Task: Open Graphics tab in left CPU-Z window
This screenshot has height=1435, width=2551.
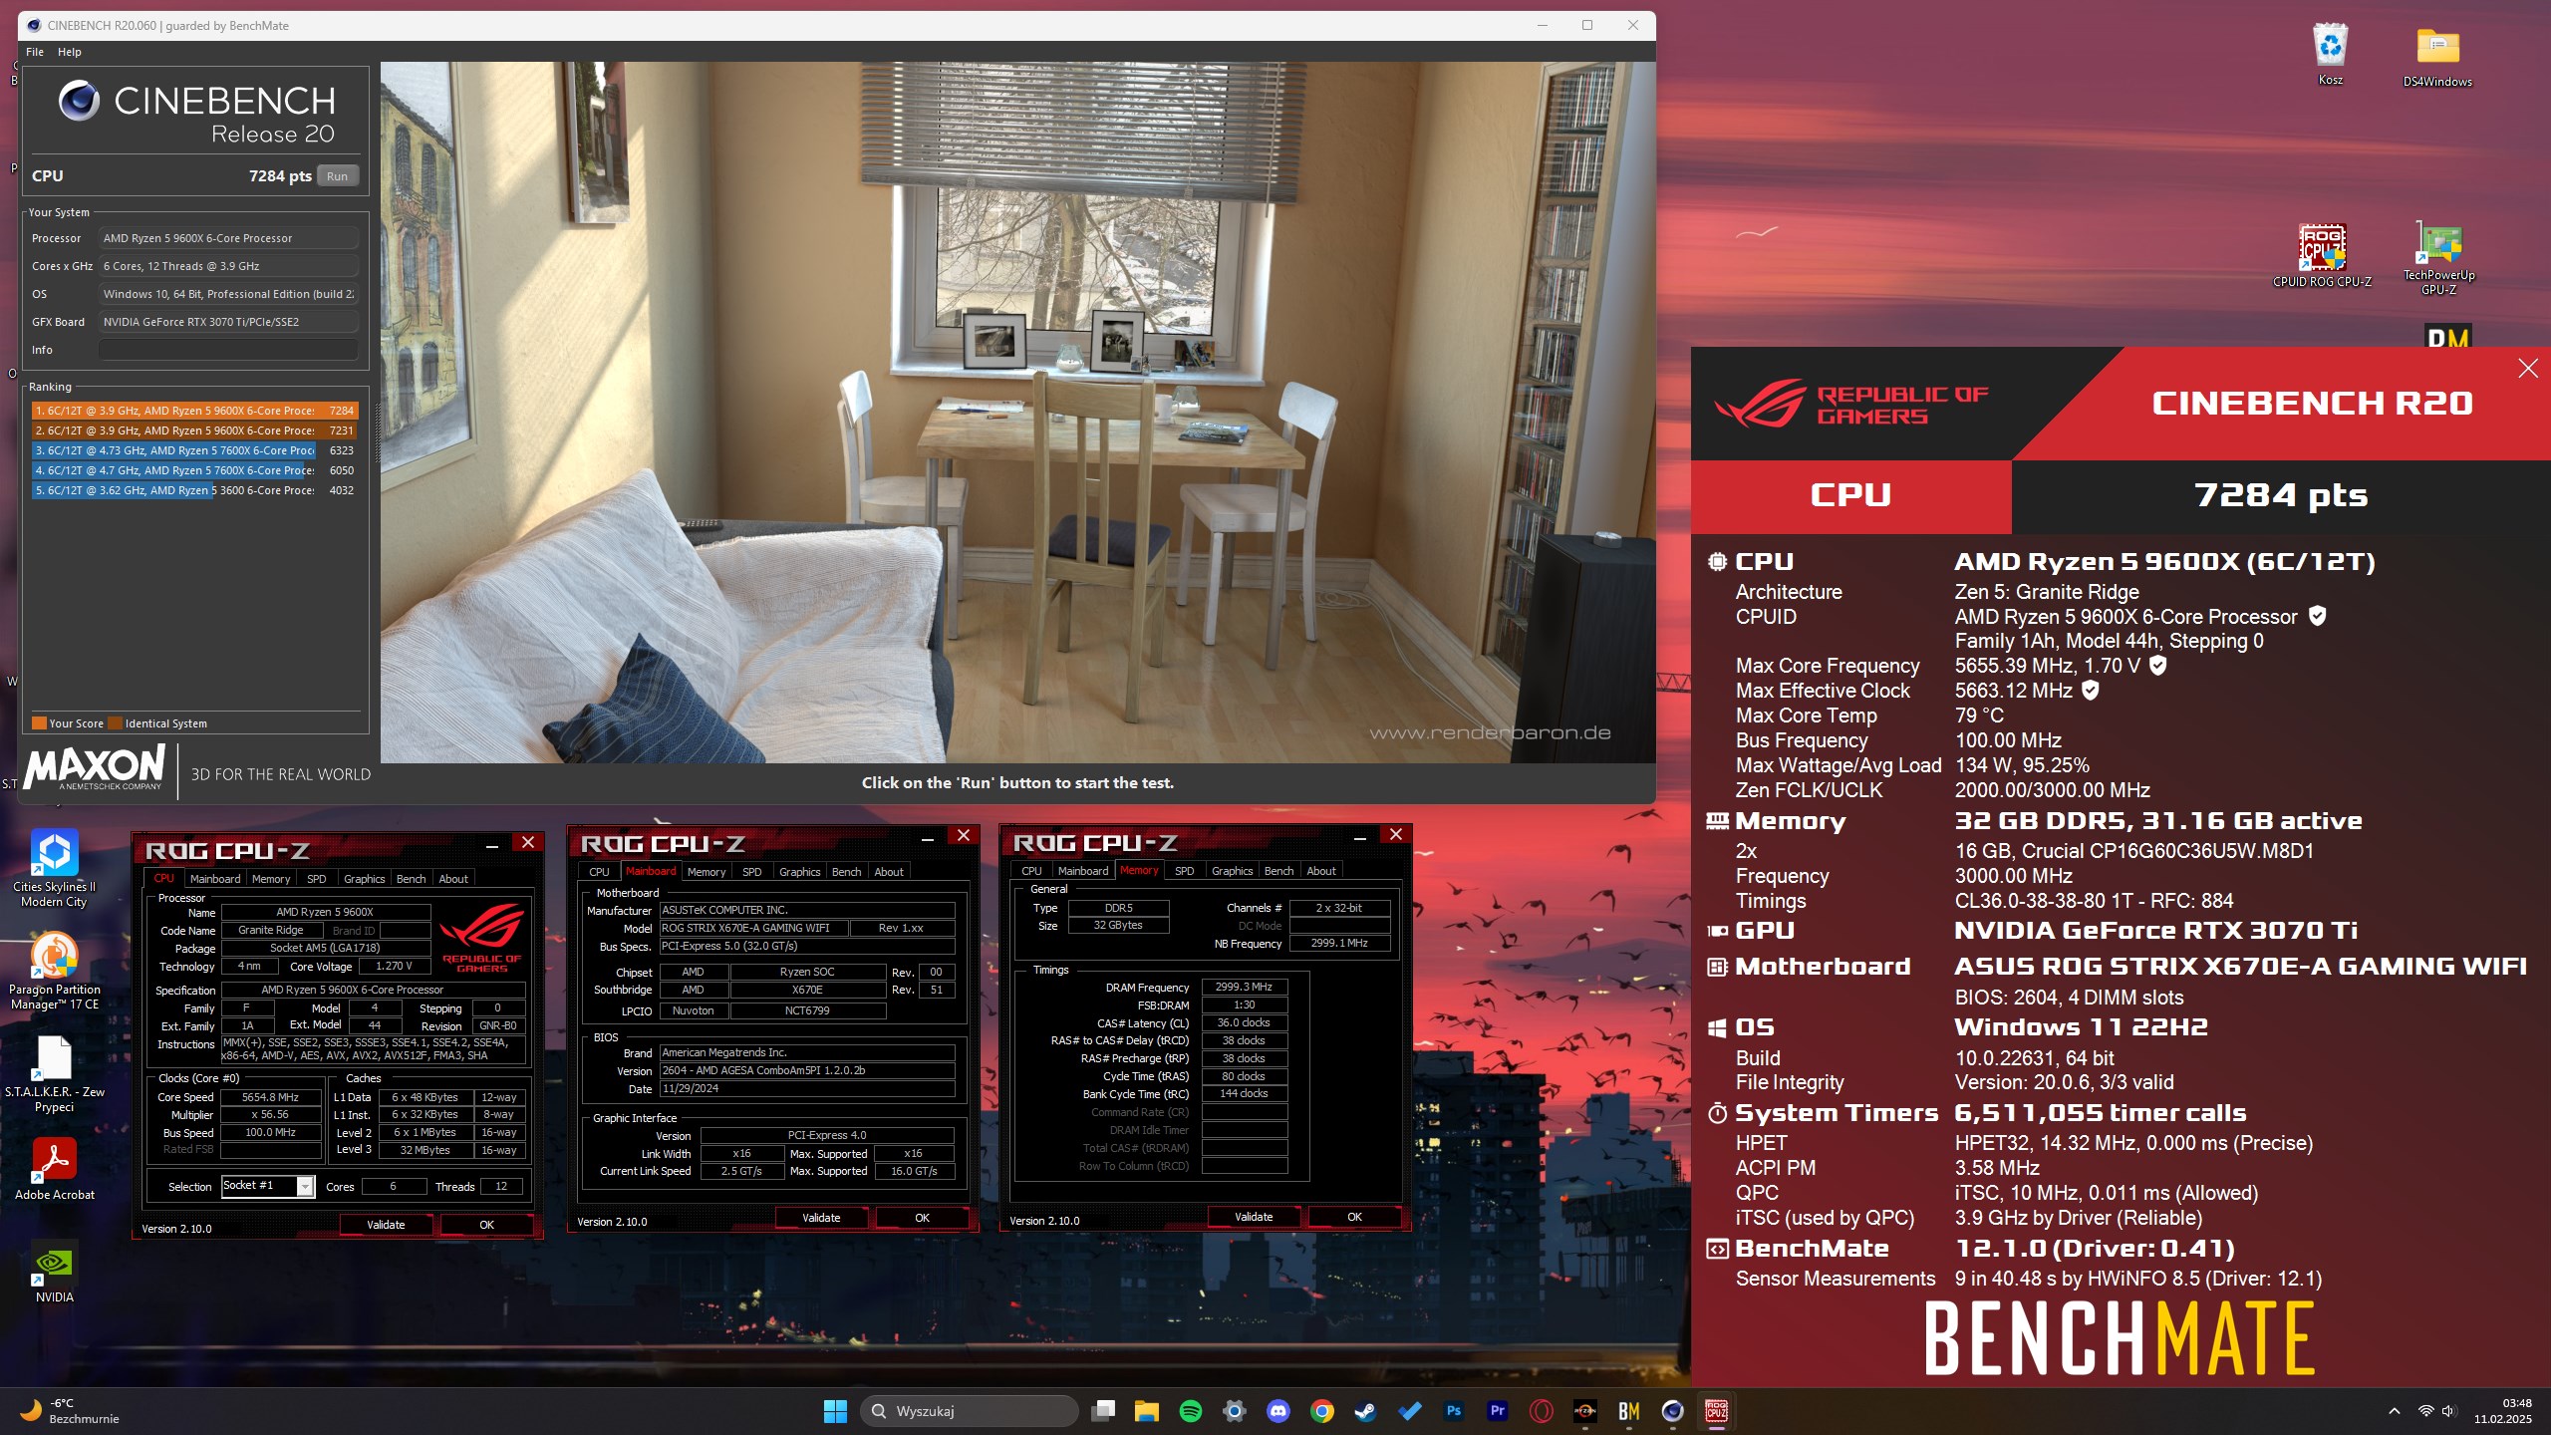Action: pos(364,879)
